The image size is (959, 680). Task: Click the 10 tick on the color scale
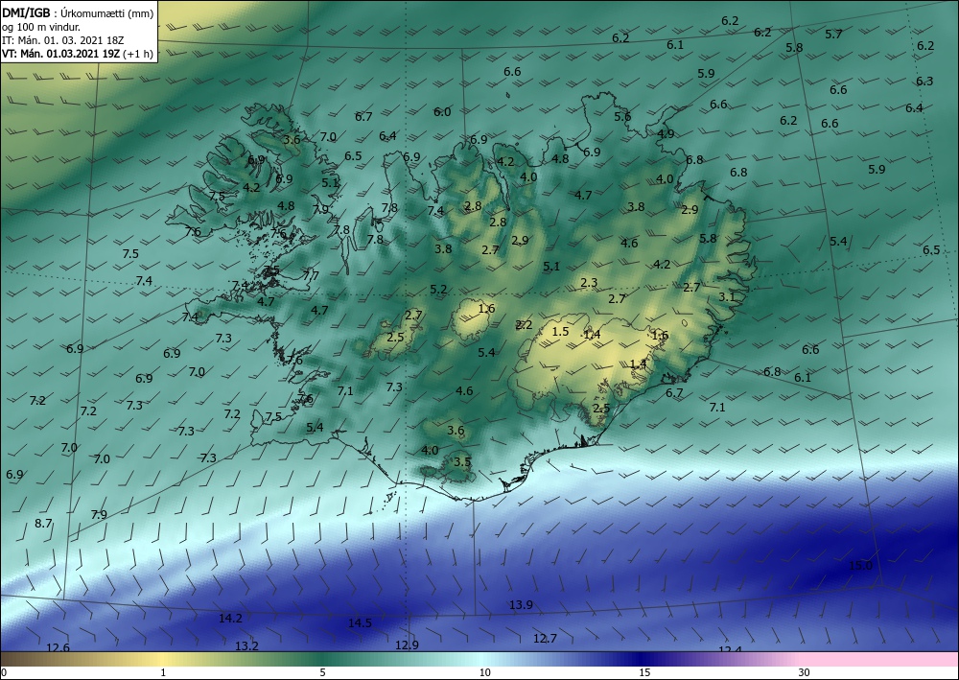coord(485,672)
